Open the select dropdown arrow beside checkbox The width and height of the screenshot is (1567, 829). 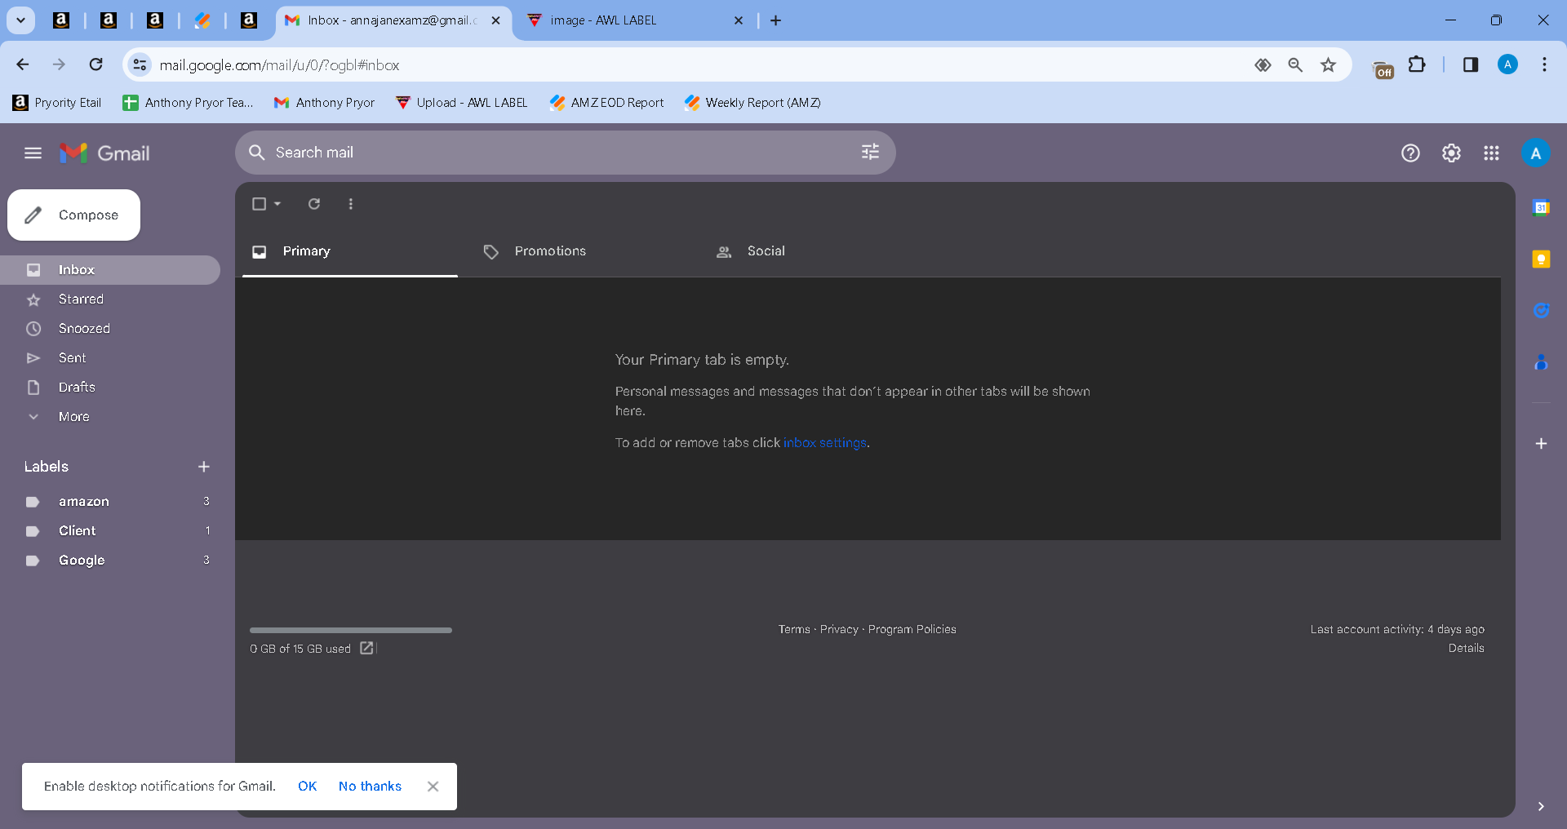(277, 204)
